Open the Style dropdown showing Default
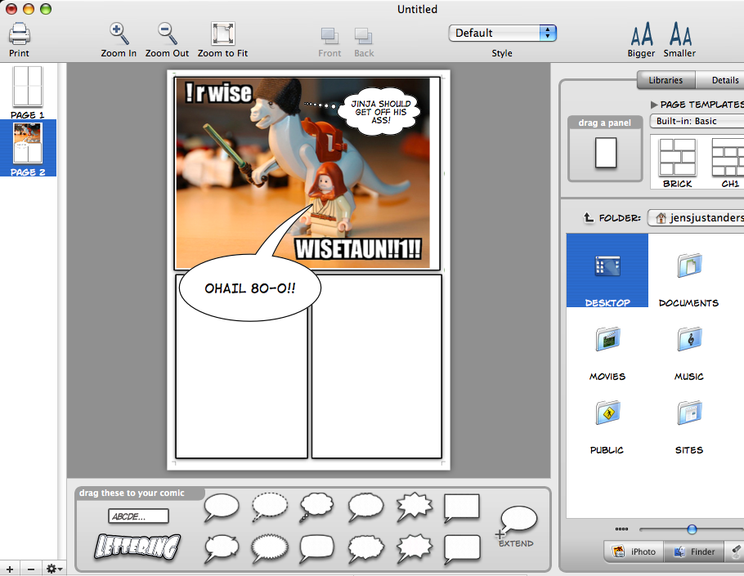Screen dimensions: 744x576 point(502,33)
